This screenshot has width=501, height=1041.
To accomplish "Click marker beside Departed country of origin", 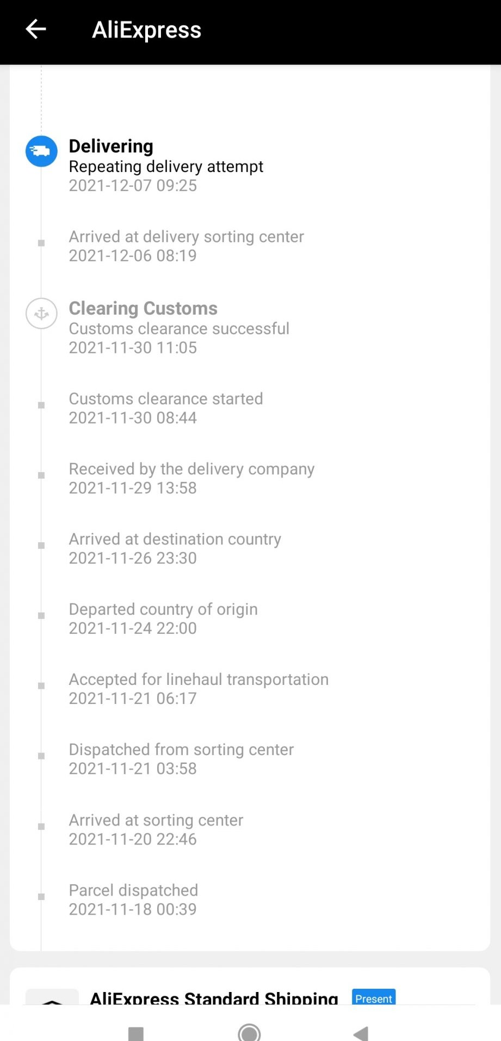I will 41,616.
